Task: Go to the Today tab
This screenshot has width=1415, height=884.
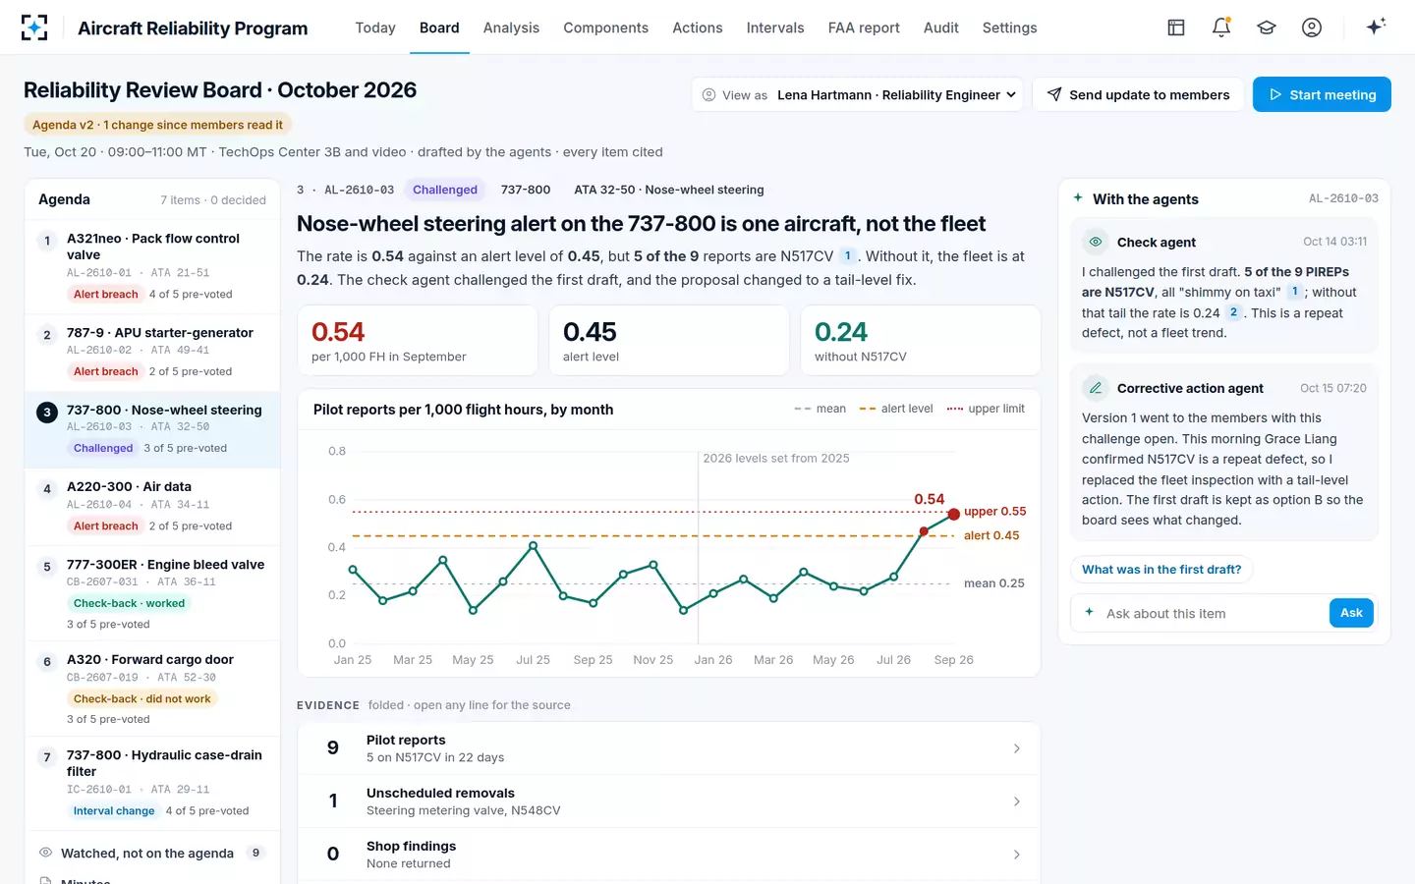Action: pos(375,28)
